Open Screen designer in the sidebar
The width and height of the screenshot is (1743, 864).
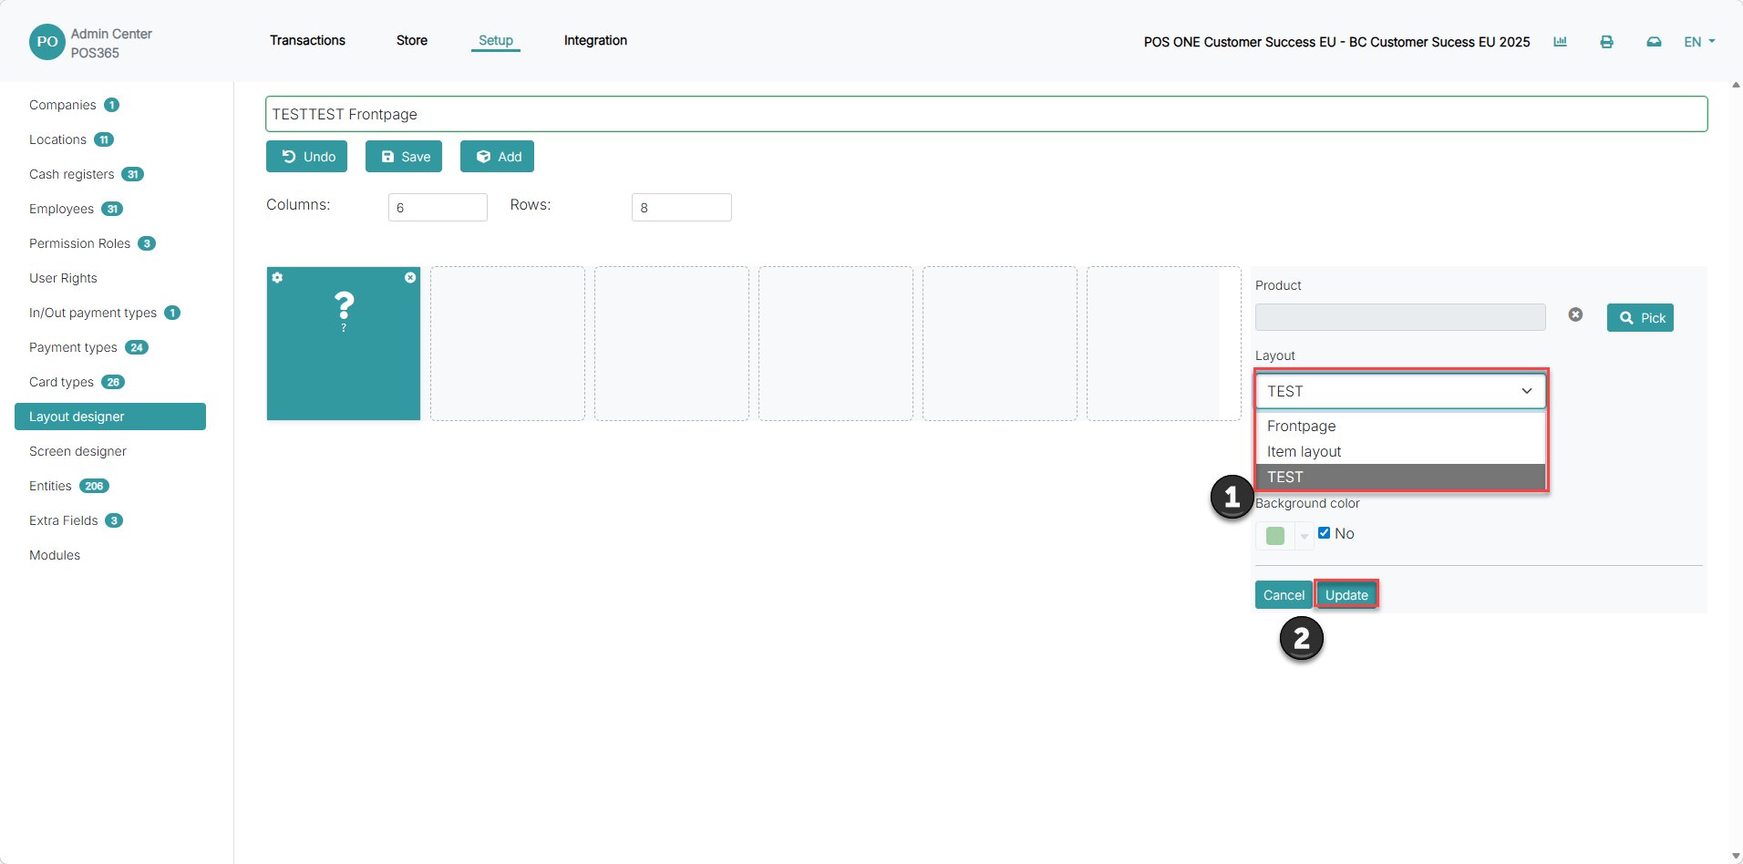click(x=77, y=451)
